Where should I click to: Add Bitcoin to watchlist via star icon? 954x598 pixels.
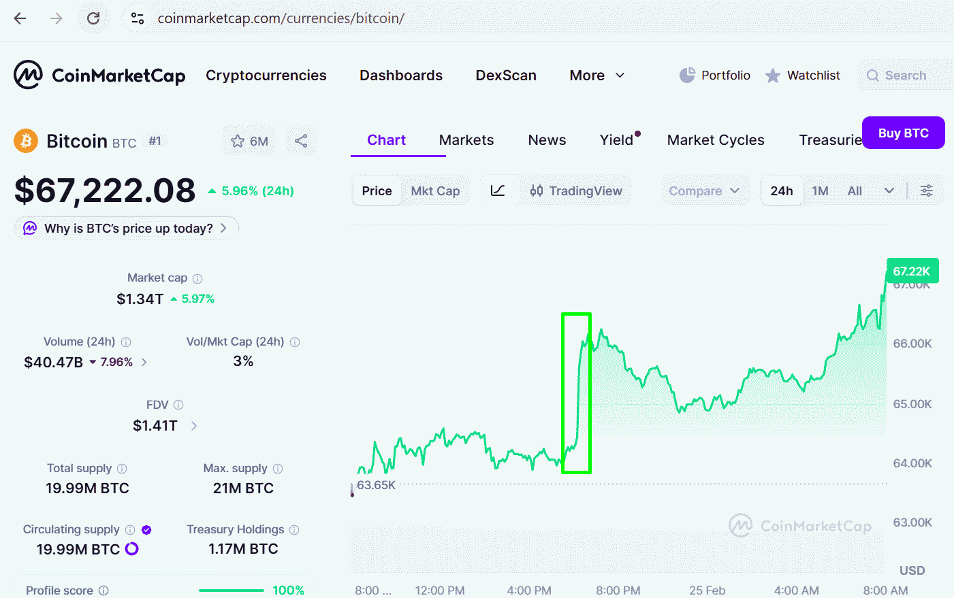point(238,141)
